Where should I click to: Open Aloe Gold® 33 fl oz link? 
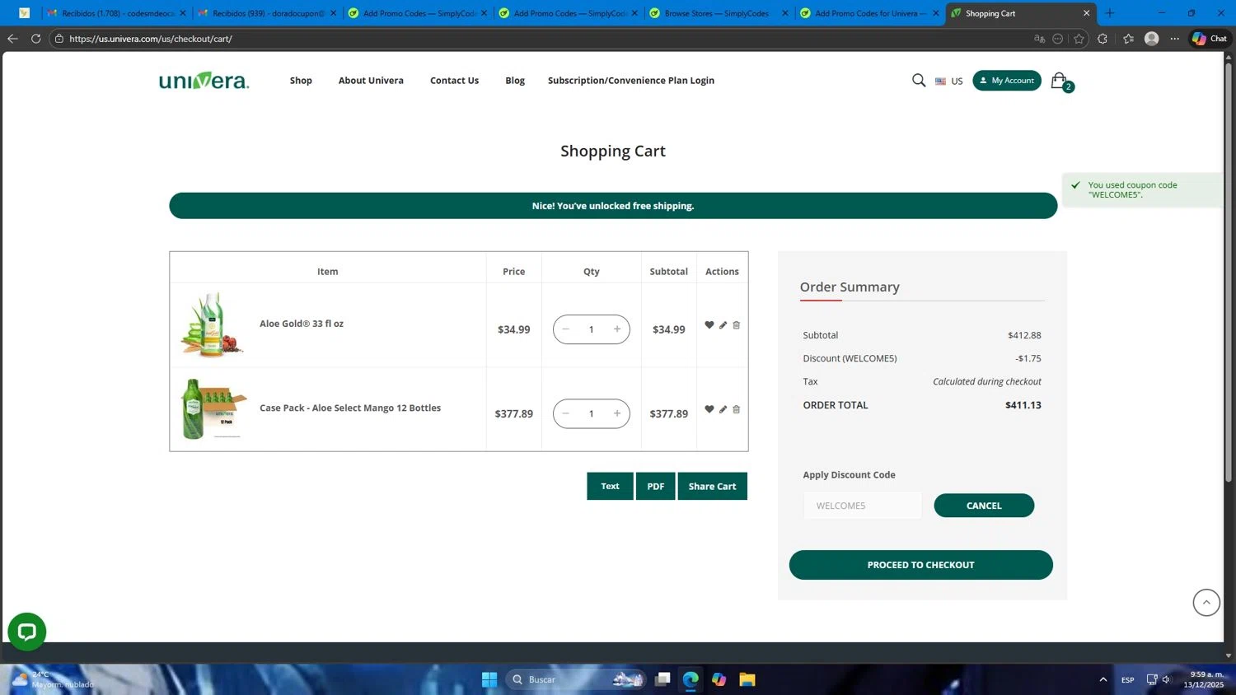point(302,324)
